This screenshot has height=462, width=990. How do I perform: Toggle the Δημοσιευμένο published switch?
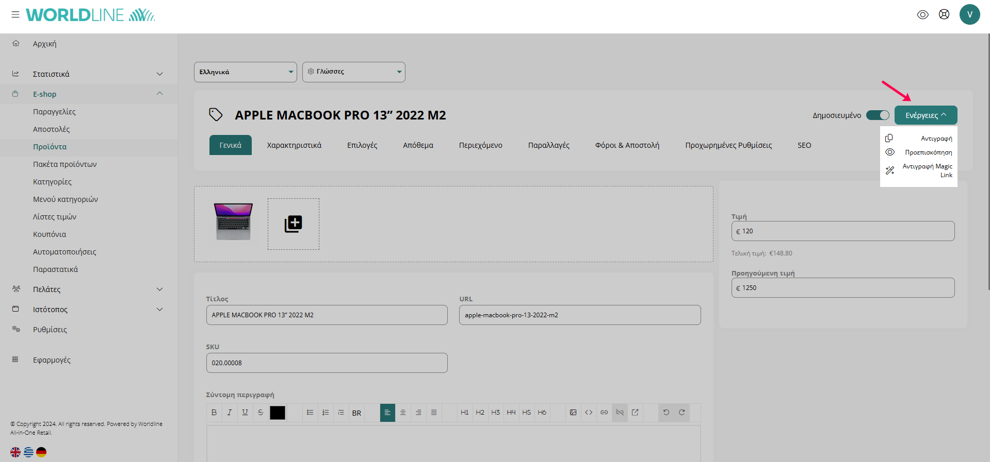(x=878, y=115)
